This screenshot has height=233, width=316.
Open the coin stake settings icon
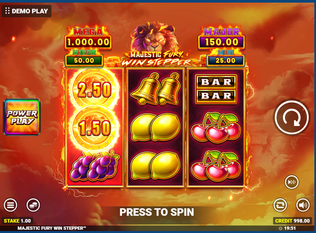tap(33, 205)
